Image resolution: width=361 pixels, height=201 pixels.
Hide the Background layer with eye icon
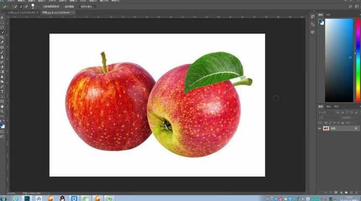pos(319,128)
